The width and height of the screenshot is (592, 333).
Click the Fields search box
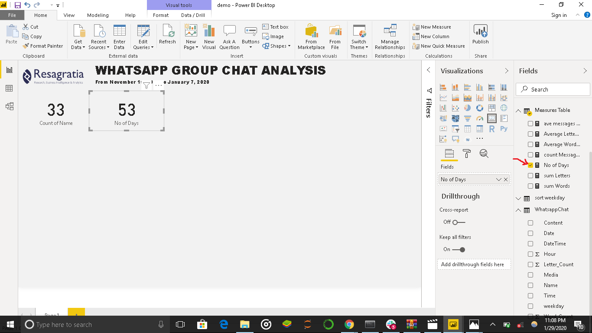click(553, 89)
